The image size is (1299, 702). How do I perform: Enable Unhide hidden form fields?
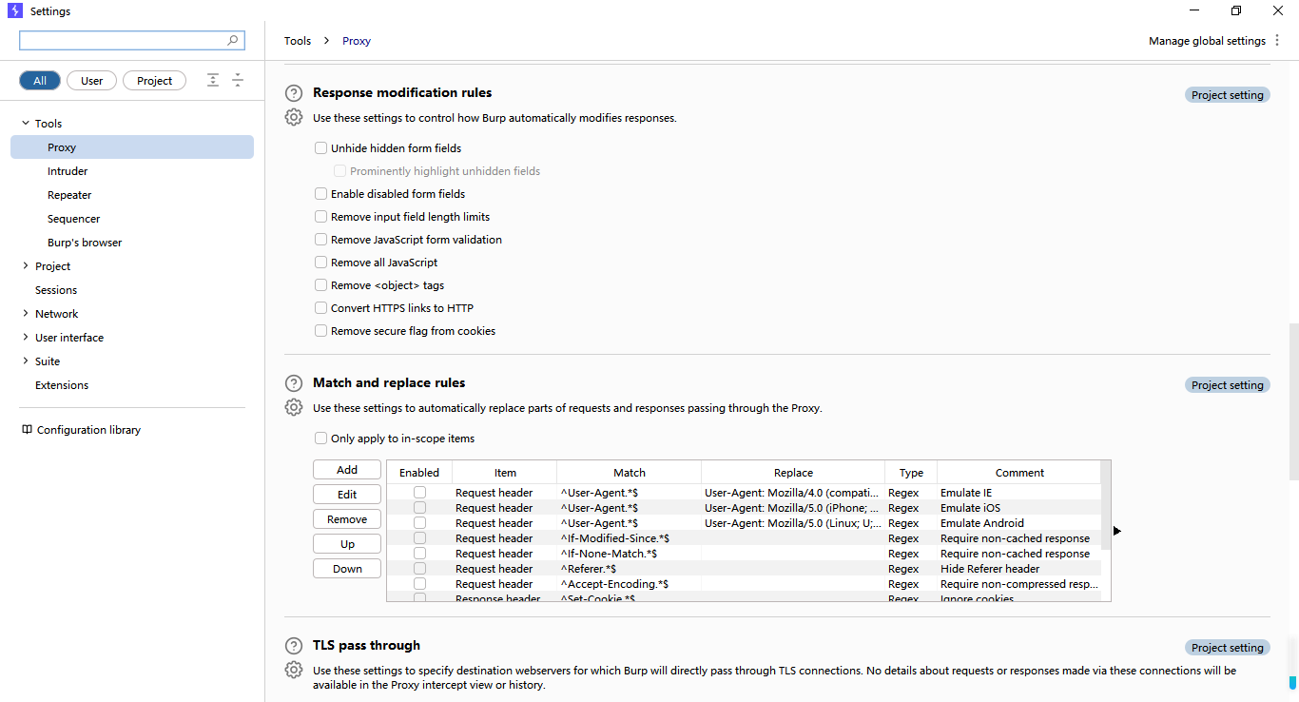pyautogui.click(x=320, y=148)
